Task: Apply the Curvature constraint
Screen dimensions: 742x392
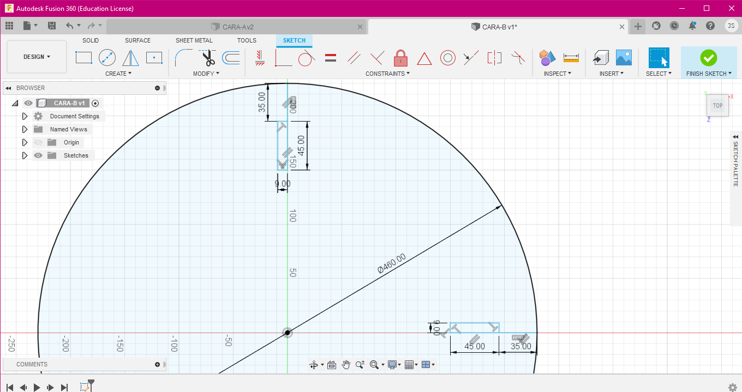Action: [x=518, y=57]
